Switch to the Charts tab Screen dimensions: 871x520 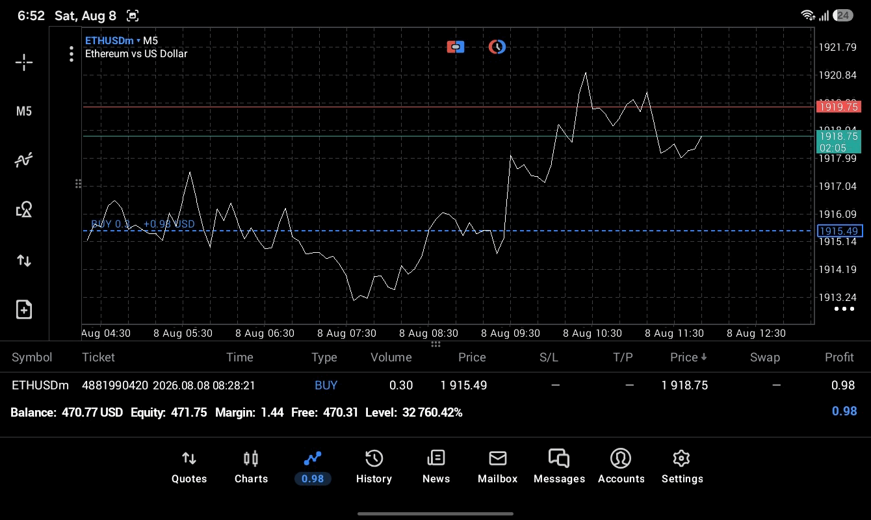coord(251,467)
